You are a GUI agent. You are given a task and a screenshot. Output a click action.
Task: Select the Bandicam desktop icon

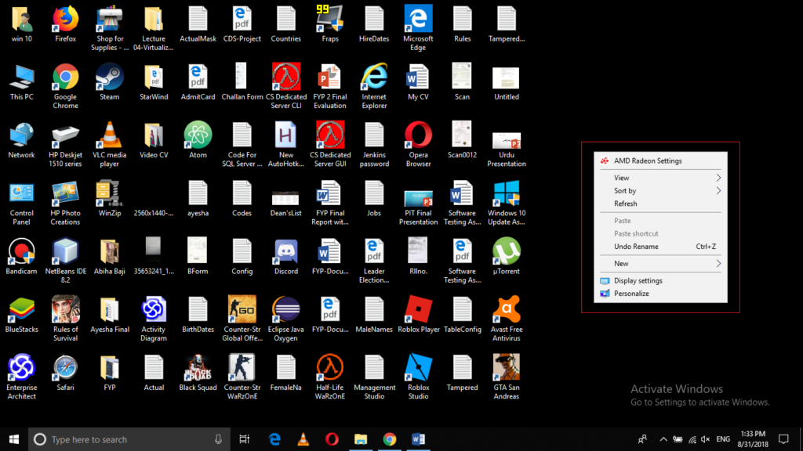[x=21, y=257]
